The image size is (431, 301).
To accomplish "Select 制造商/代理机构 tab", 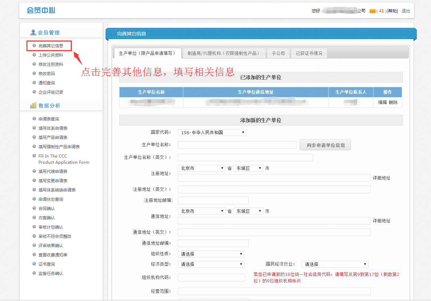I will coord(224,53).
